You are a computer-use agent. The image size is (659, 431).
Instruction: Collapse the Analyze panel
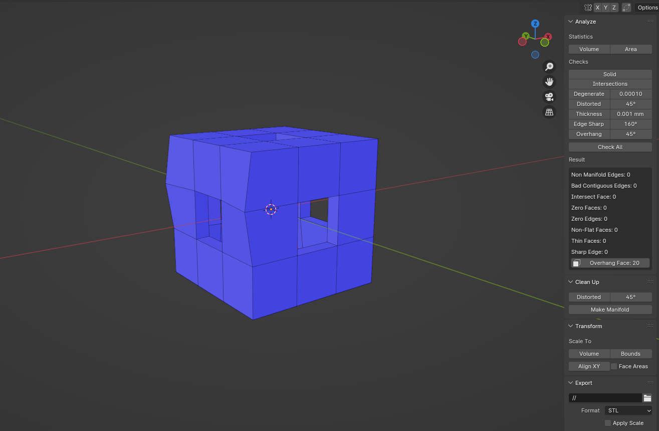(571, 22)
